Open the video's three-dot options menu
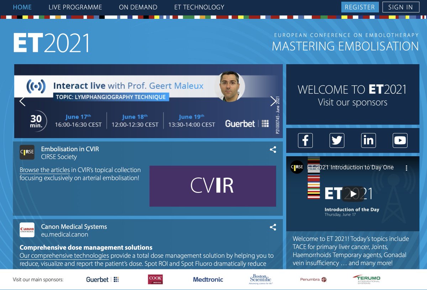Image resolution: width=427 pixels, height=290 pixels. click(x=407, y=168)
